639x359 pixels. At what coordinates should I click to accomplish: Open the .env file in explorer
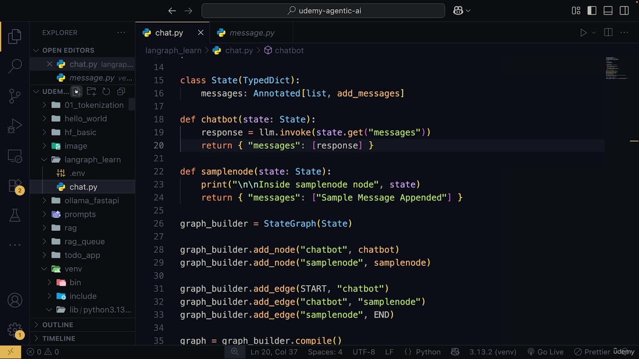point(82,173)
